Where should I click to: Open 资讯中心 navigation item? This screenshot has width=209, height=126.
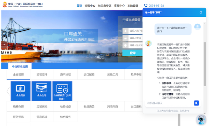tap(90, 6)
